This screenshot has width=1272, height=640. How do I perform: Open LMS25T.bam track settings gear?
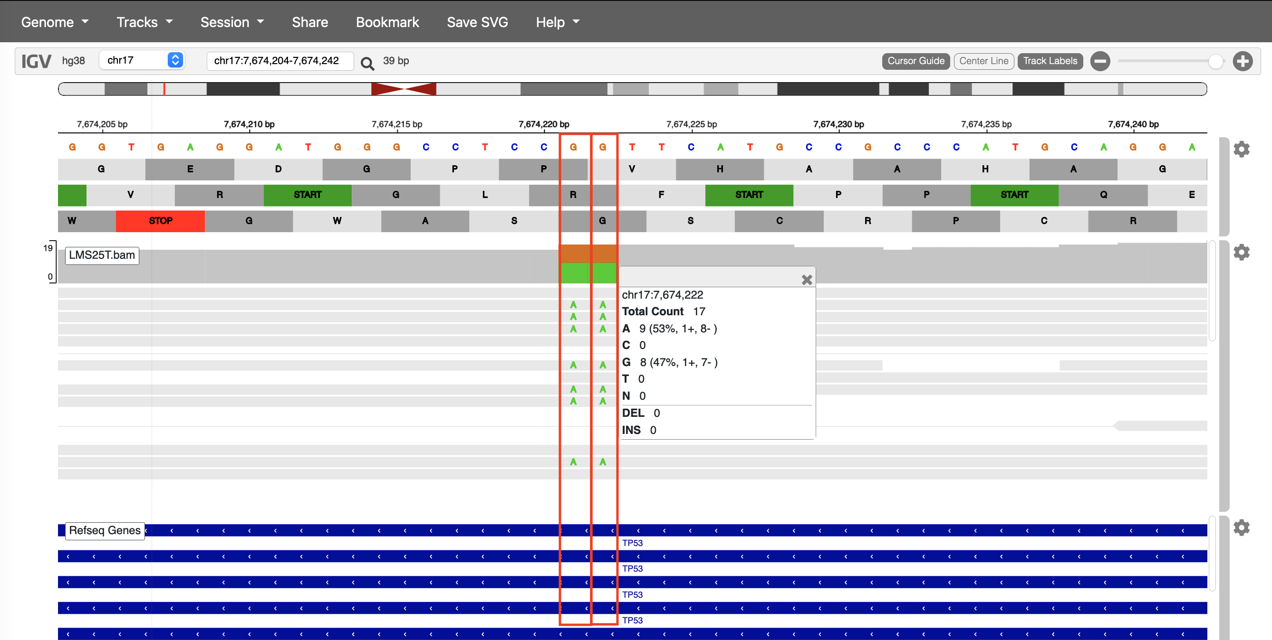1242,253
